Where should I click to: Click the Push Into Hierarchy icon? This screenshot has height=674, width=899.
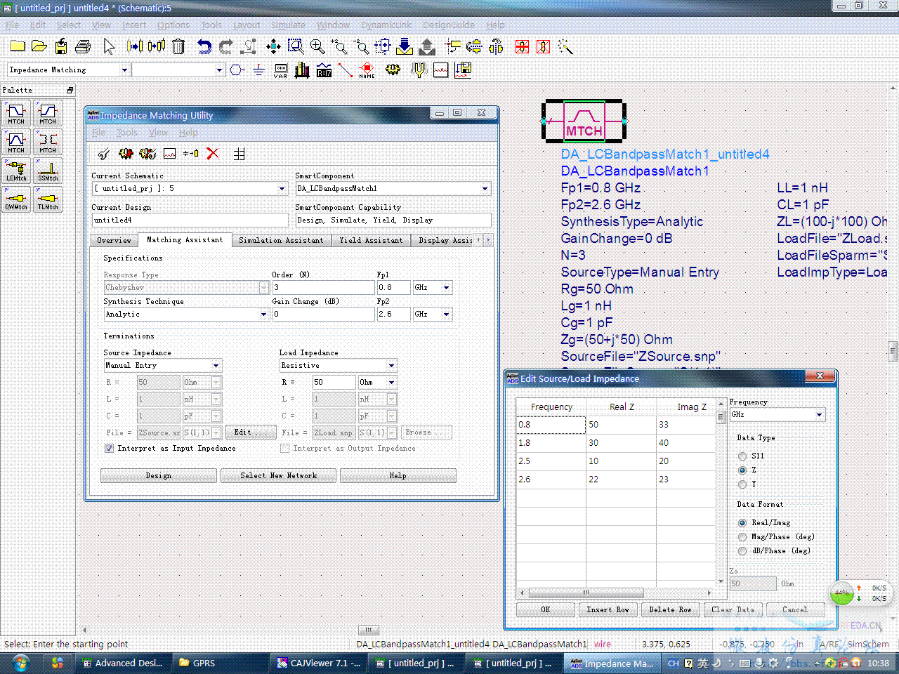point(405,46)
